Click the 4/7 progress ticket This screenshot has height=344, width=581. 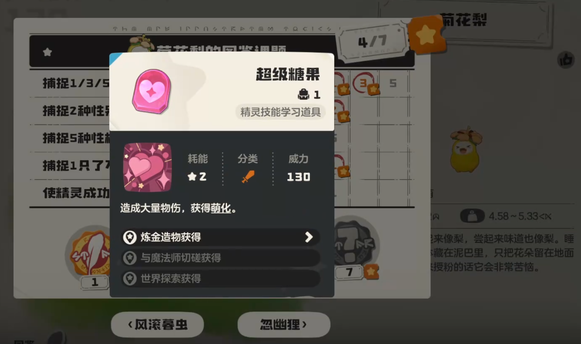372,42
